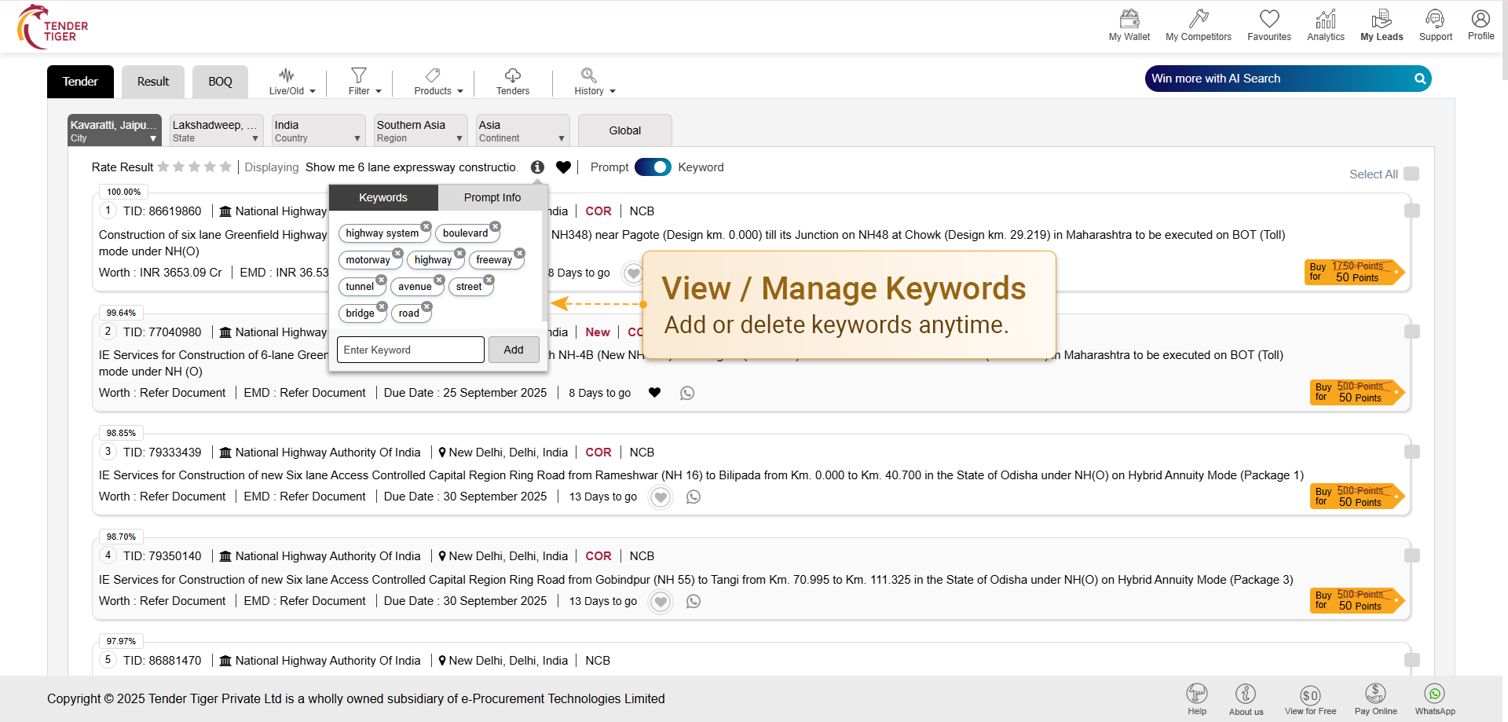Open Analytics chart icon
The image size is (1508, 722).
(x=1325, y=19)
